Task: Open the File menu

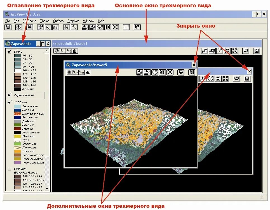Action: pyautogui.click(x=8, y=21)
